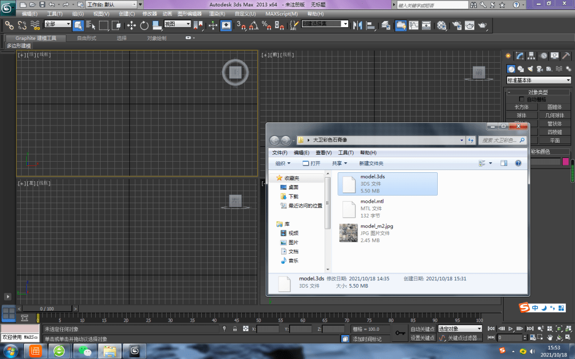Click the 几何球体 object button
The height and width of the screenshot is (359, 575).
[554, 115]
